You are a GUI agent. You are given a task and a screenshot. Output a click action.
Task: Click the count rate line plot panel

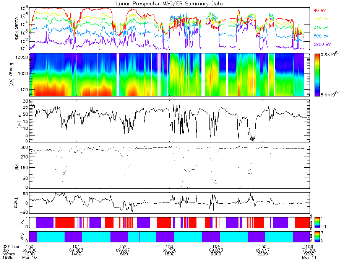coord(169,29)
